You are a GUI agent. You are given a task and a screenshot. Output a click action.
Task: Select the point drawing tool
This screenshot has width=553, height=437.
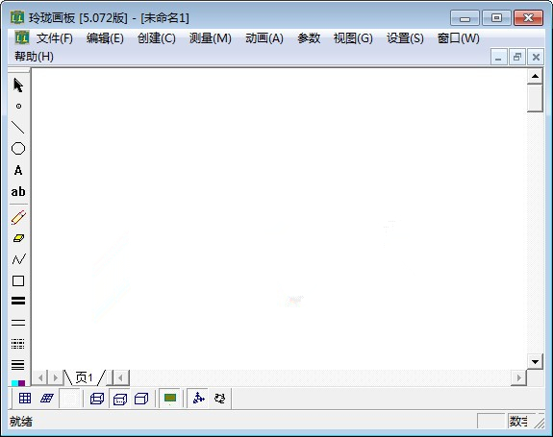[18, 106]
